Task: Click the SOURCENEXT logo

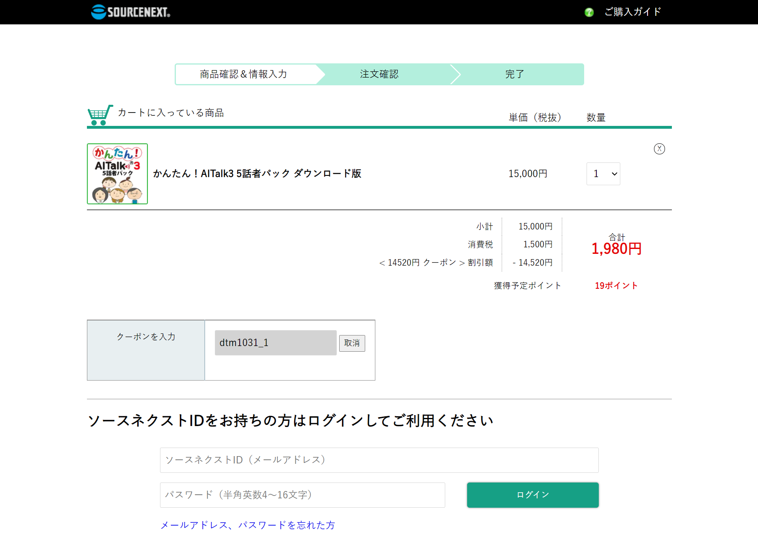Action: pyautogui.click(x=130, y=12)
